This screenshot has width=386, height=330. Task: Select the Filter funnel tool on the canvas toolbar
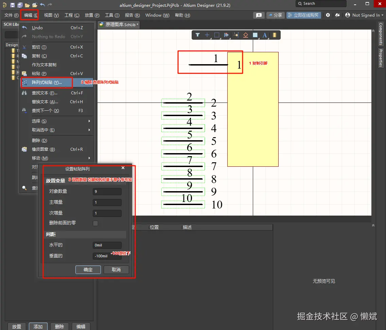click(197, 35)
